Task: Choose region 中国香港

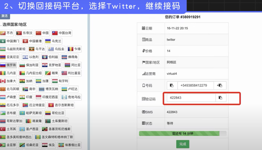Action: [32, 41]
